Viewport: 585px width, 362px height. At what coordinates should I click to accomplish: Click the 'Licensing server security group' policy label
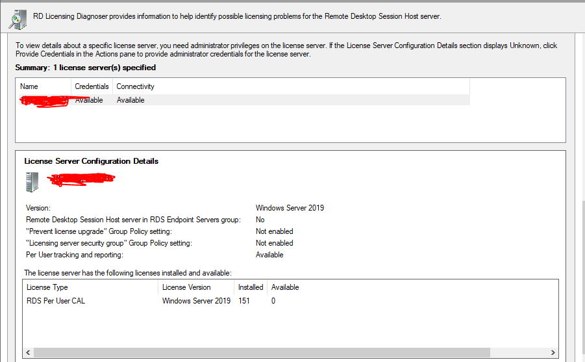coord(109,243)
